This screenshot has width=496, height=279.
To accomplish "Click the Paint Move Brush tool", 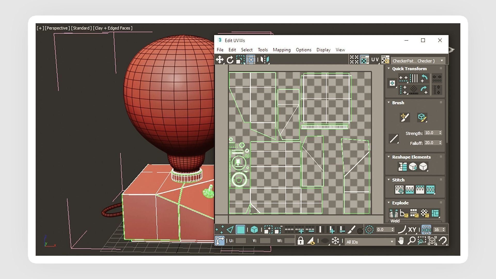I will 405,118.
